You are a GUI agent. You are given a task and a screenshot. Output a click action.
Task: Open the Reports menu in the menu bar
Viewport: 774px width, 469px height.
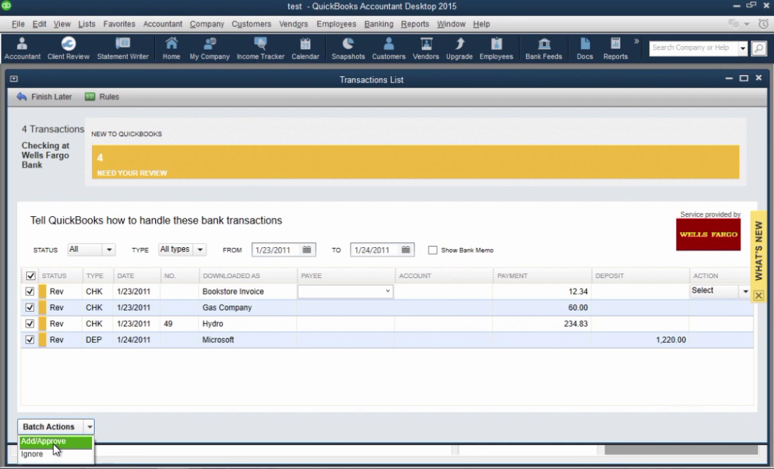coord(414,24)
